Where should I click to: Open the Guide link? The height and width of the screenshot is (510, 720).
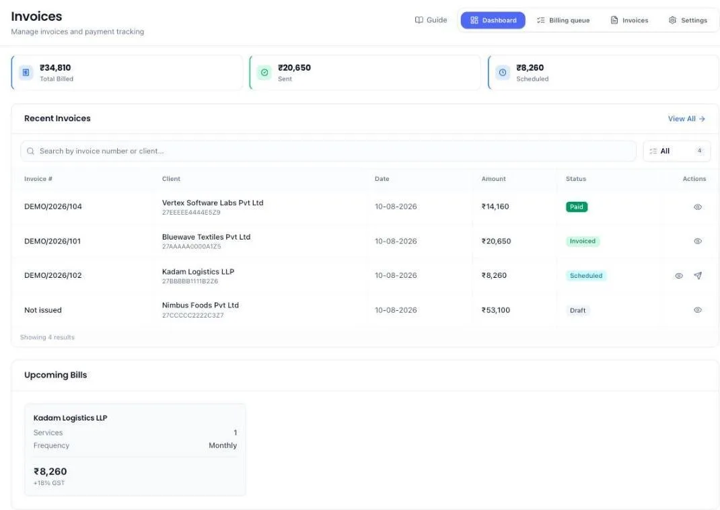coord(431,20)
